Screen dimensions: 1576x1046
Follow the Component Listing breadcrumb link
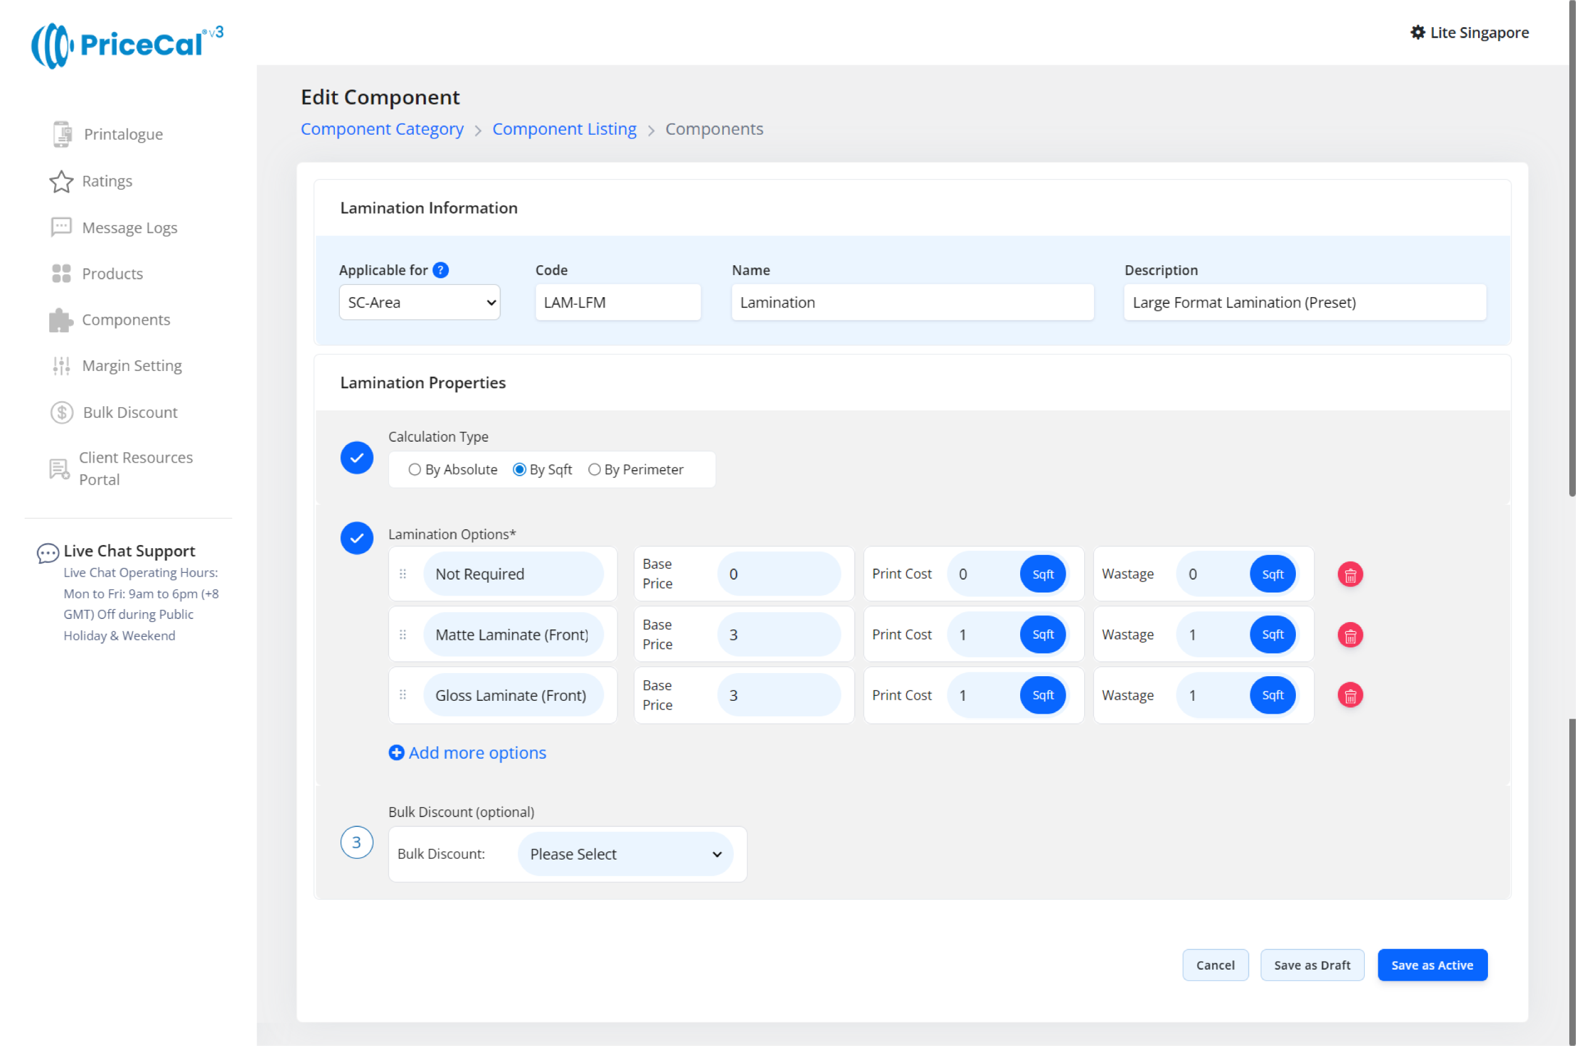click(564, 129)
